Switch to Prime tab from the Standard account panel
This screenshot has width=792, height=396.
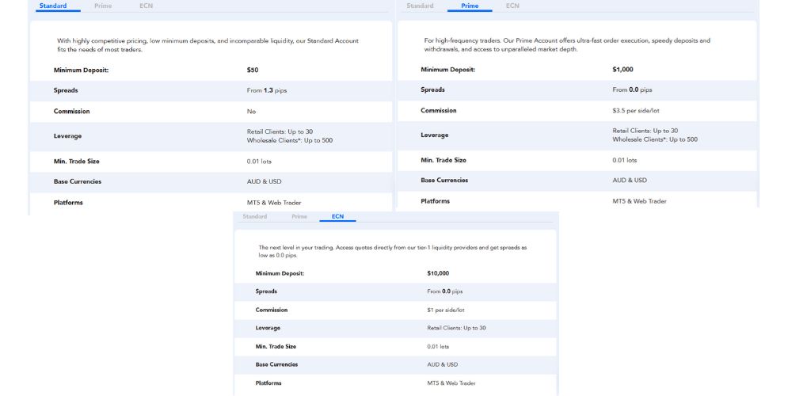(x=102, y=6)
